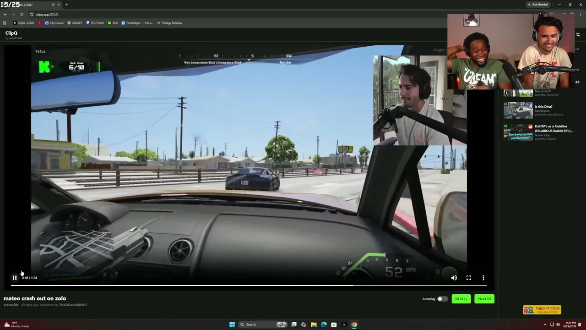Open the 'Is this Dina?' clip thumbnail

click(x=518, y=110)
